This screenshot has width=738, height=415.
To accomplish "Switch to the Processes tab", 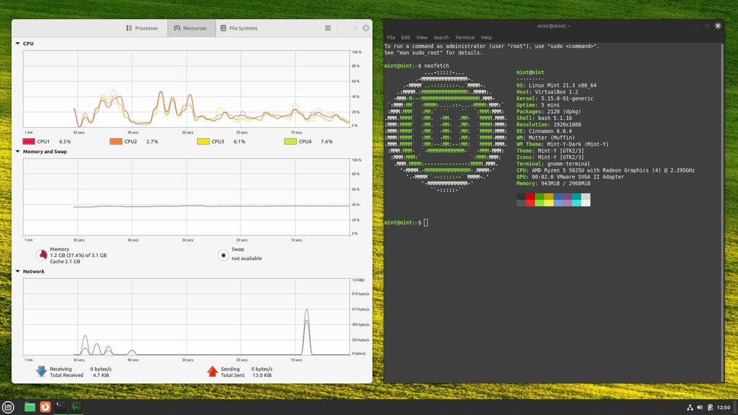I will coord(142,28).
